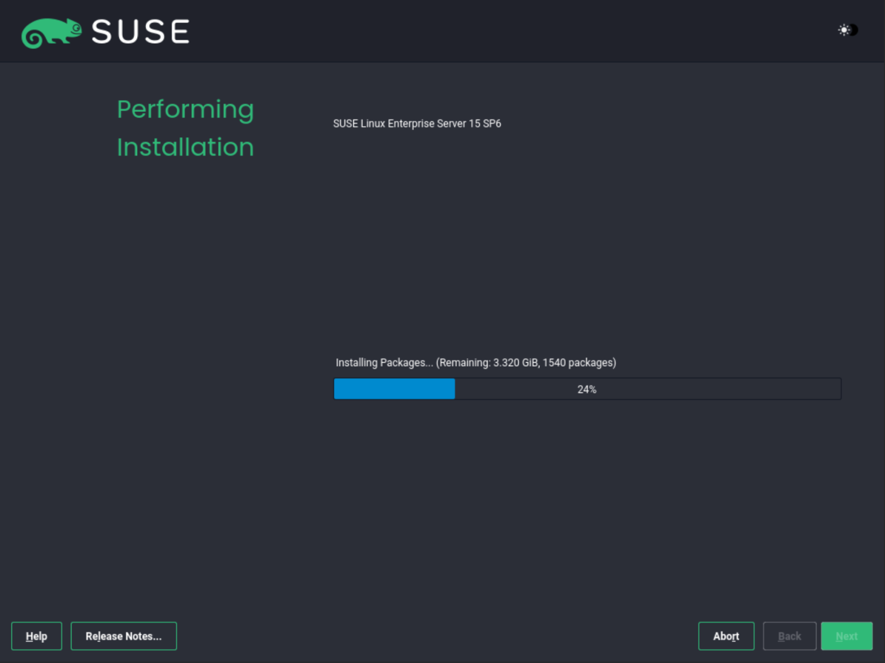Click the blue filled part of progress bar
Screen dimensions: 885x663
pyautogui.click(x=394, y=389)
